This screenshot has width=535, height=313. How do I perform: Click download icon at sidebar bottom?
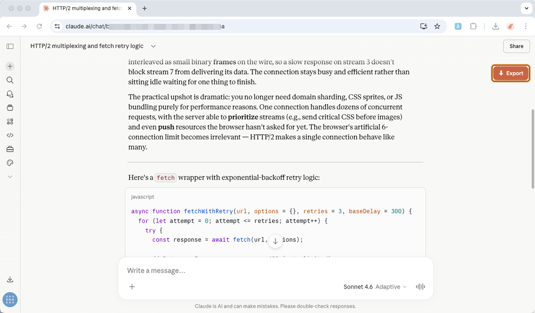point(10,280)
